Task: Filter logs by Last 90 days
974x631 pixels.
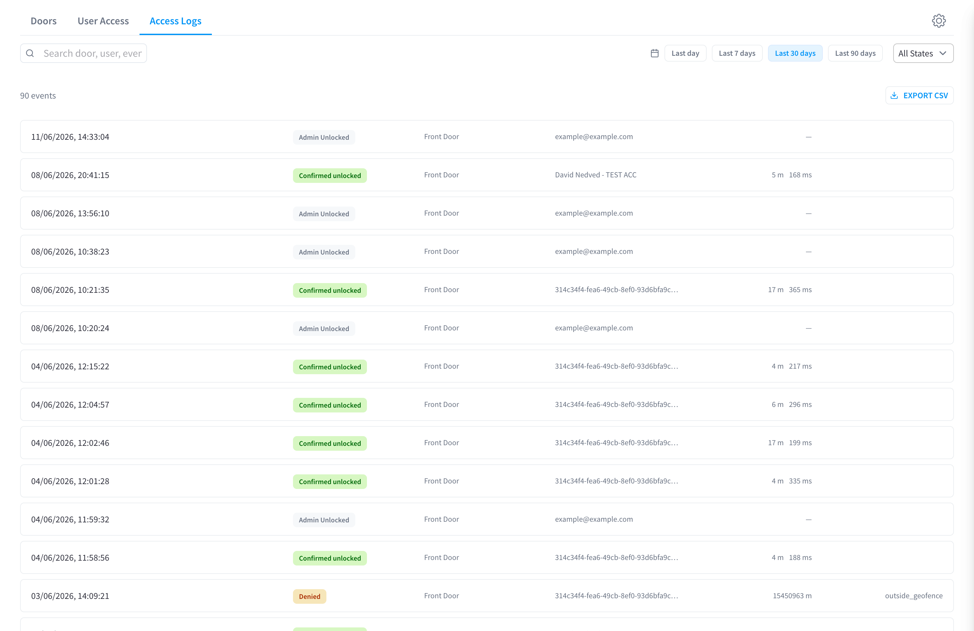Action: coord(855,53)
